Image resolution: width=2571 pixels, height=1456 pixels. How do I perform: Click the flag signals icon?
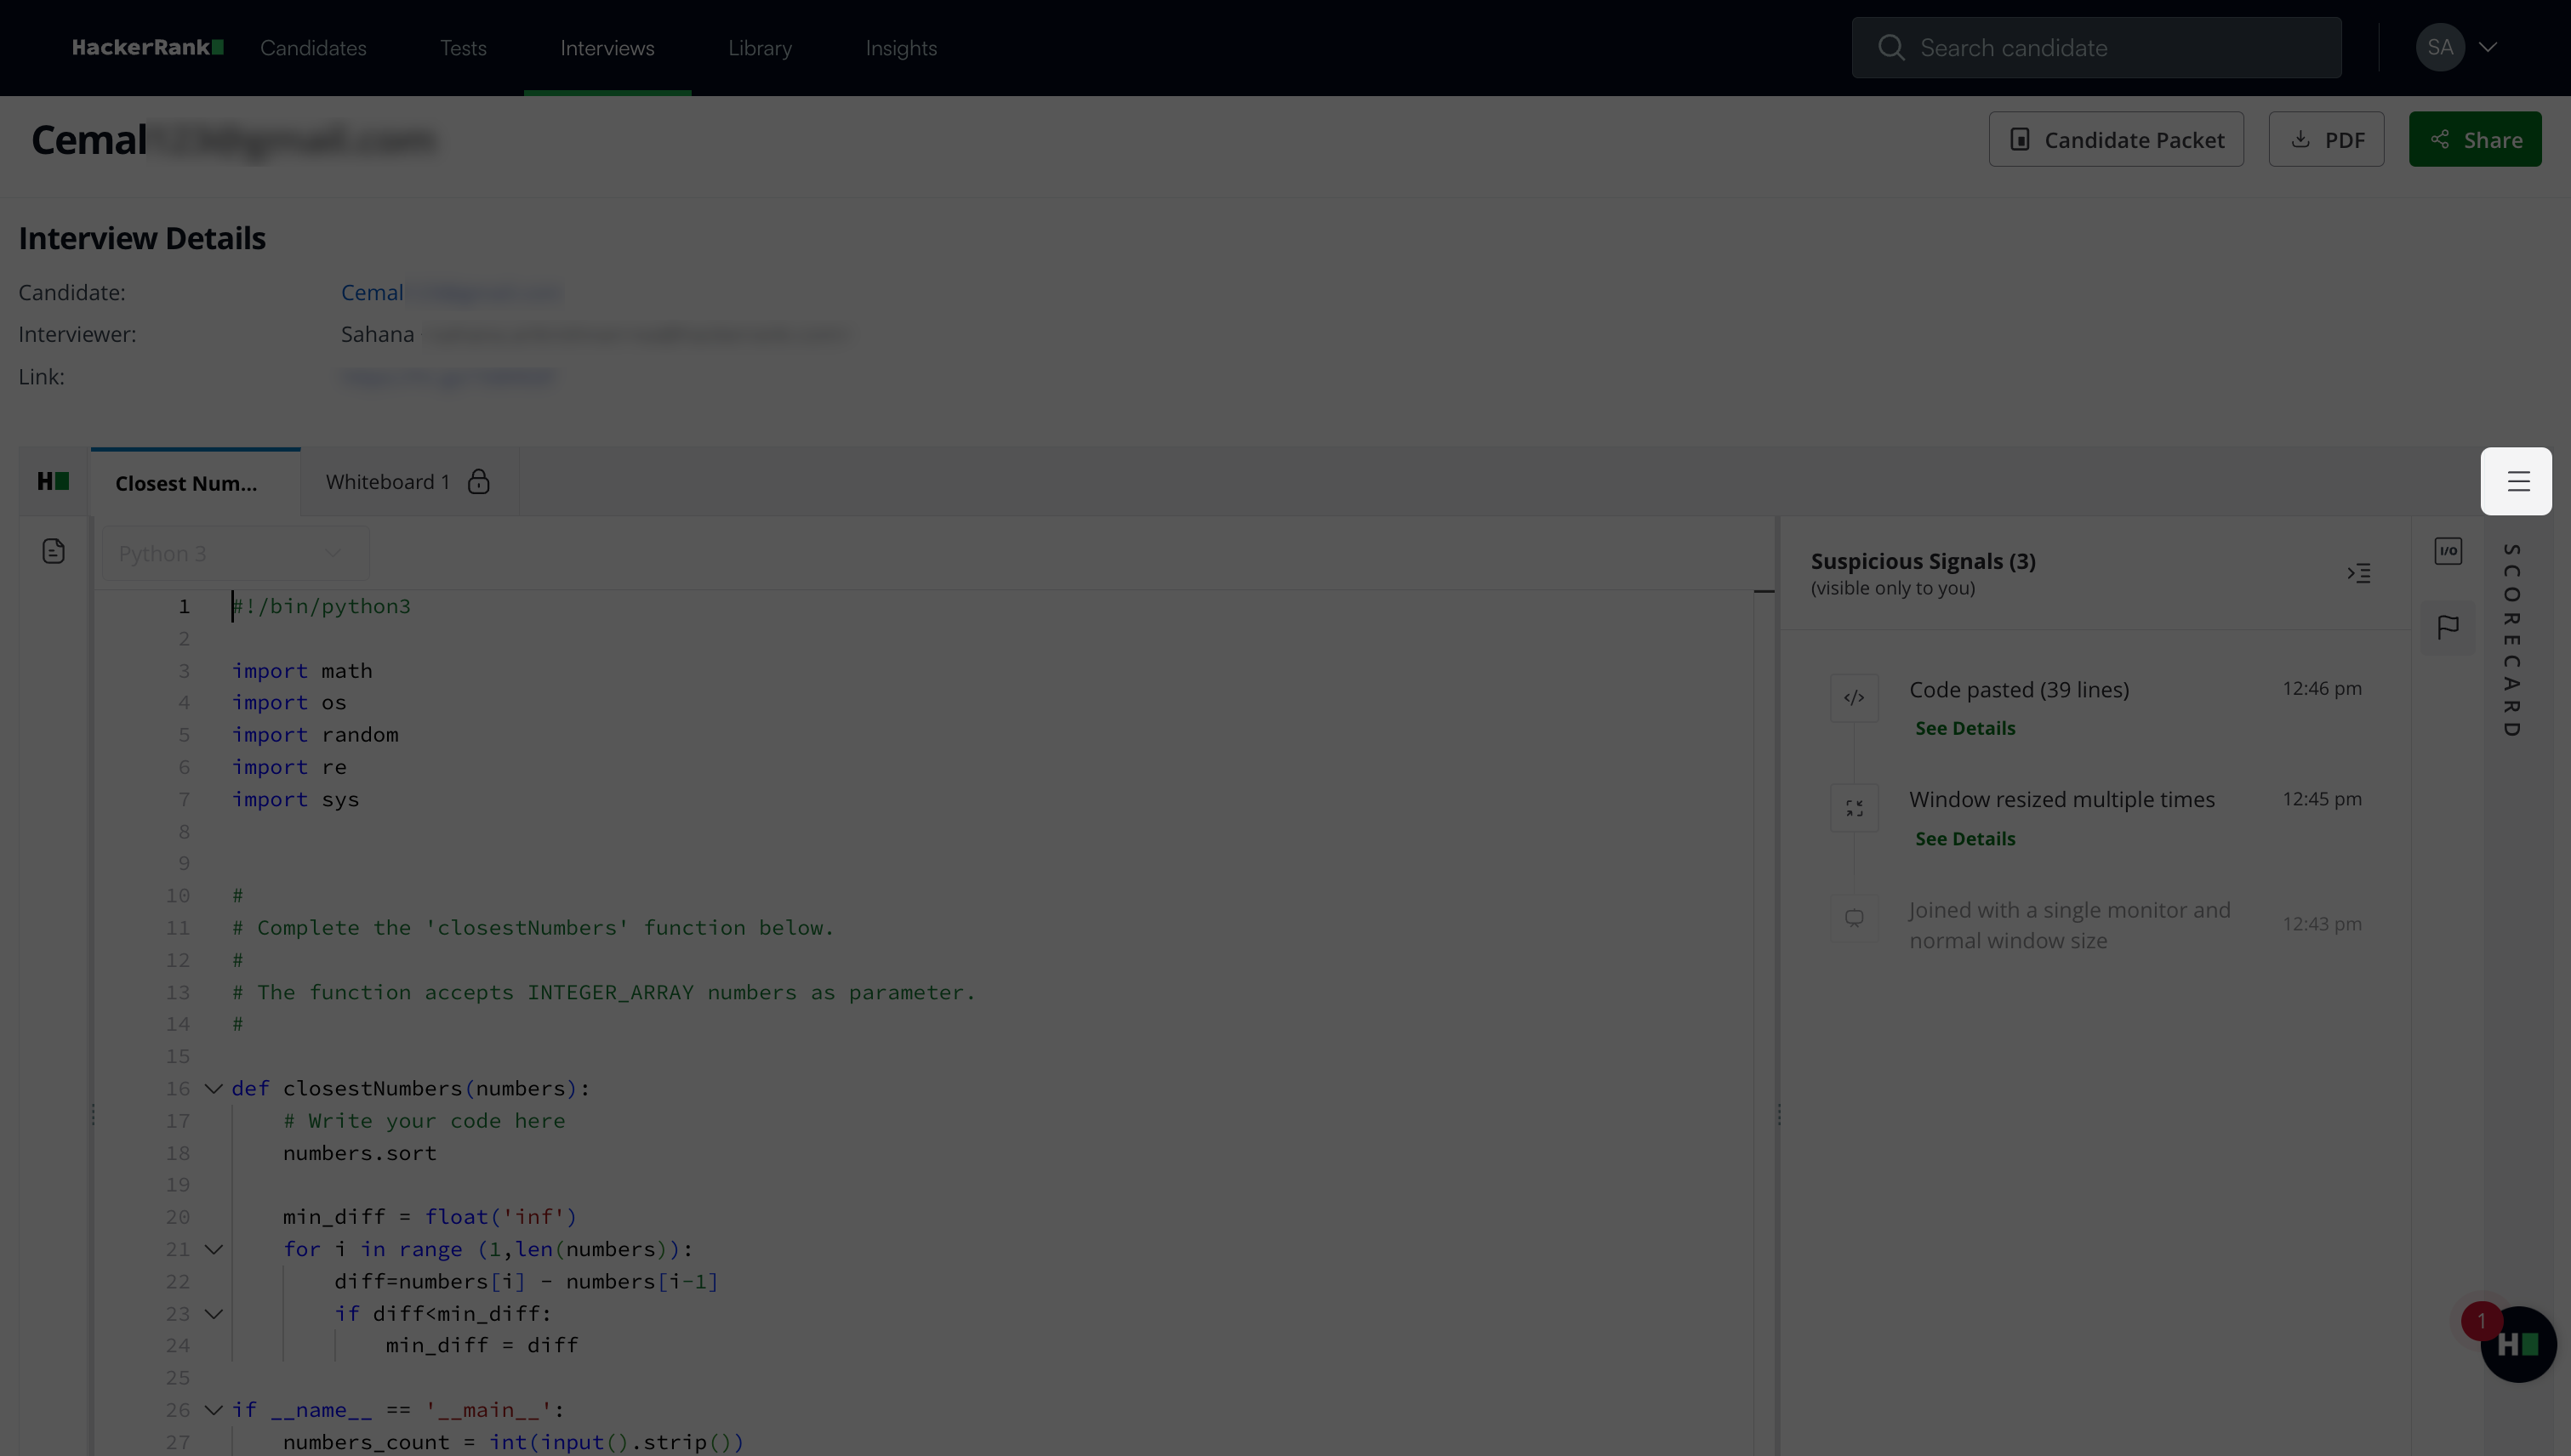click(x=2448, y=628)
